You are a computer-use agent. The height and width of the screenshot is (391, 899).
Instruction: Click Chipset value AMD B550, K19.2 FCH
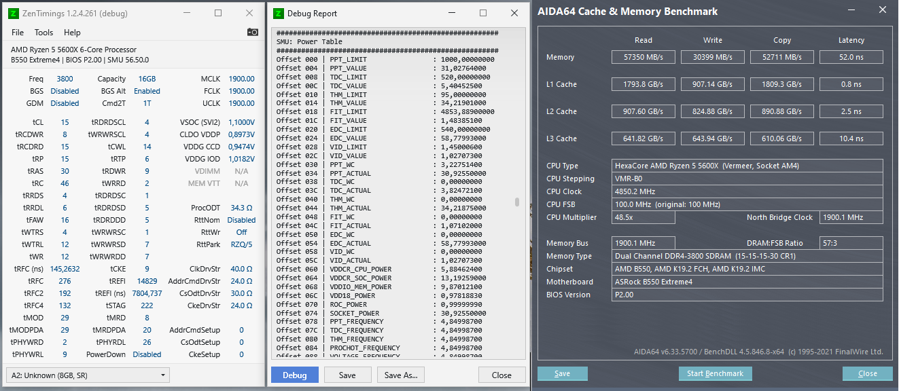point(747,269)
